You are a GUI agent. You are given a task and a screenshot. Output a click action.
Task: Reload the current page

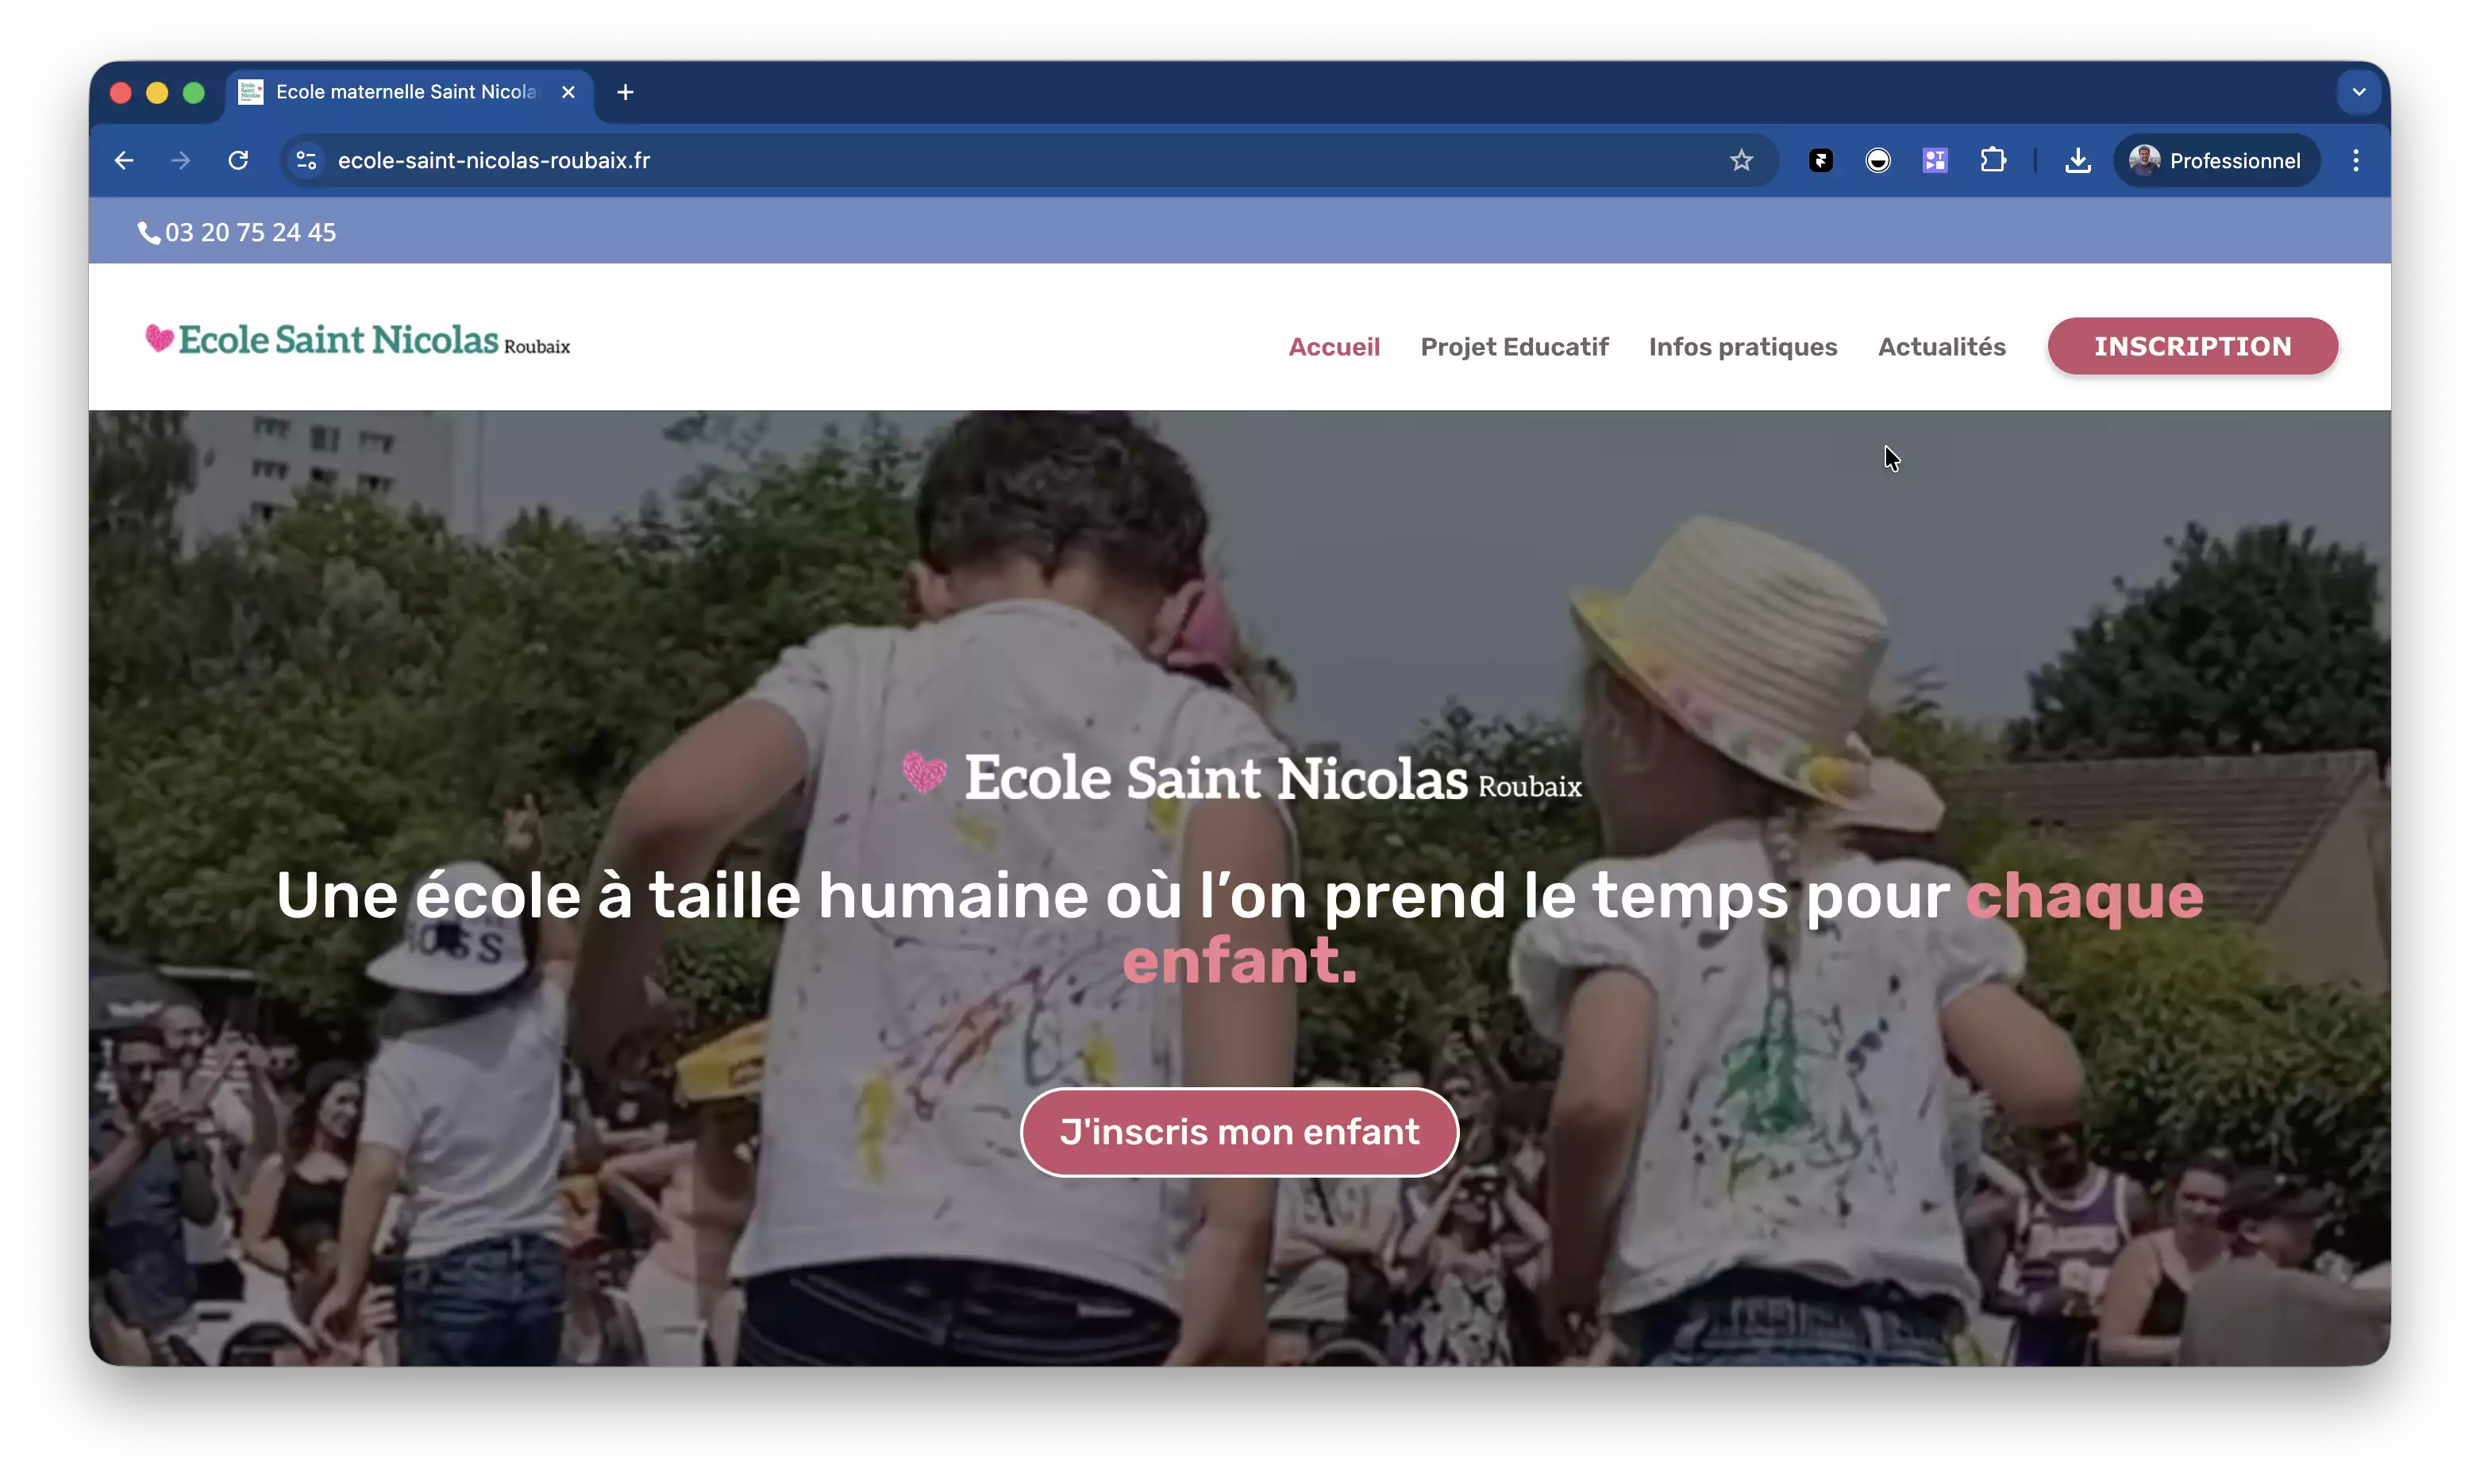237,160
